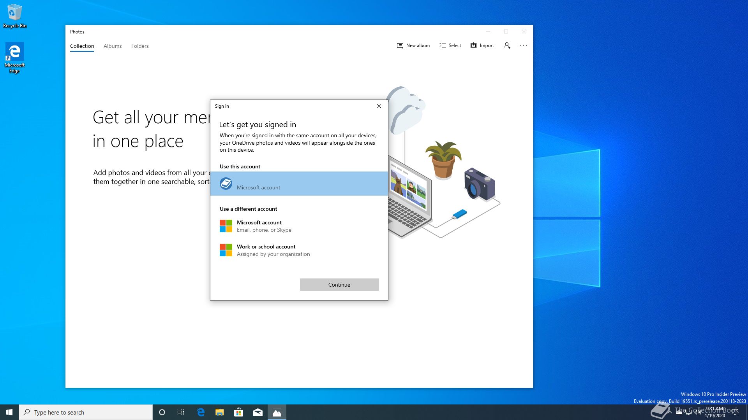
Task: Click the taskbar search box
Action: (x=86, y=412)
